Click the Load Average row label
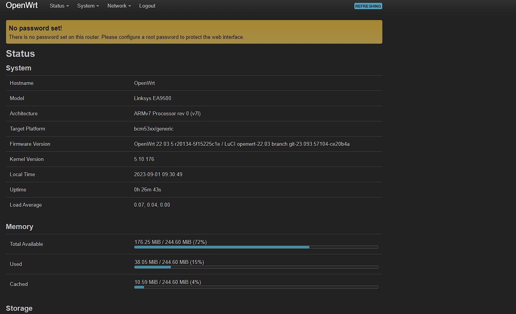 [x=26, y=205]
